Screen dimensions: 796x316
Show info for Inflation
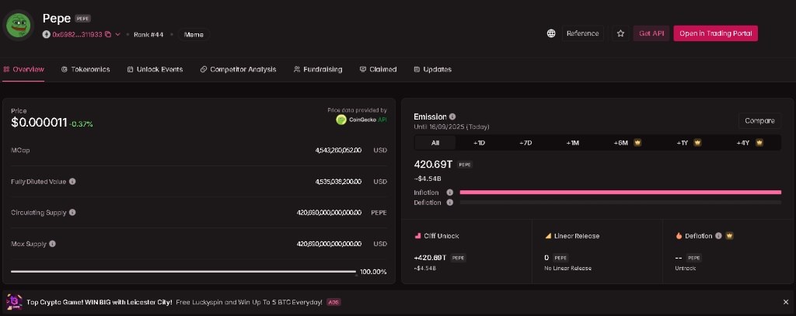click(450, 193)
